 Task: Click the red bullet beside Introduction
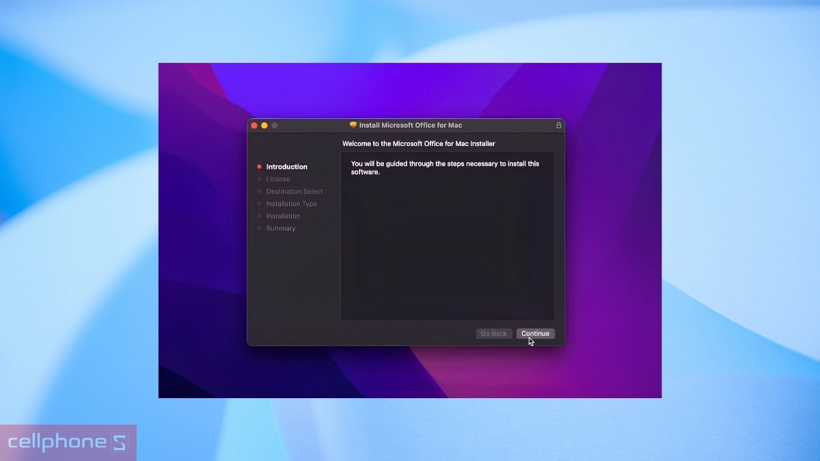(x=259, y=167)
